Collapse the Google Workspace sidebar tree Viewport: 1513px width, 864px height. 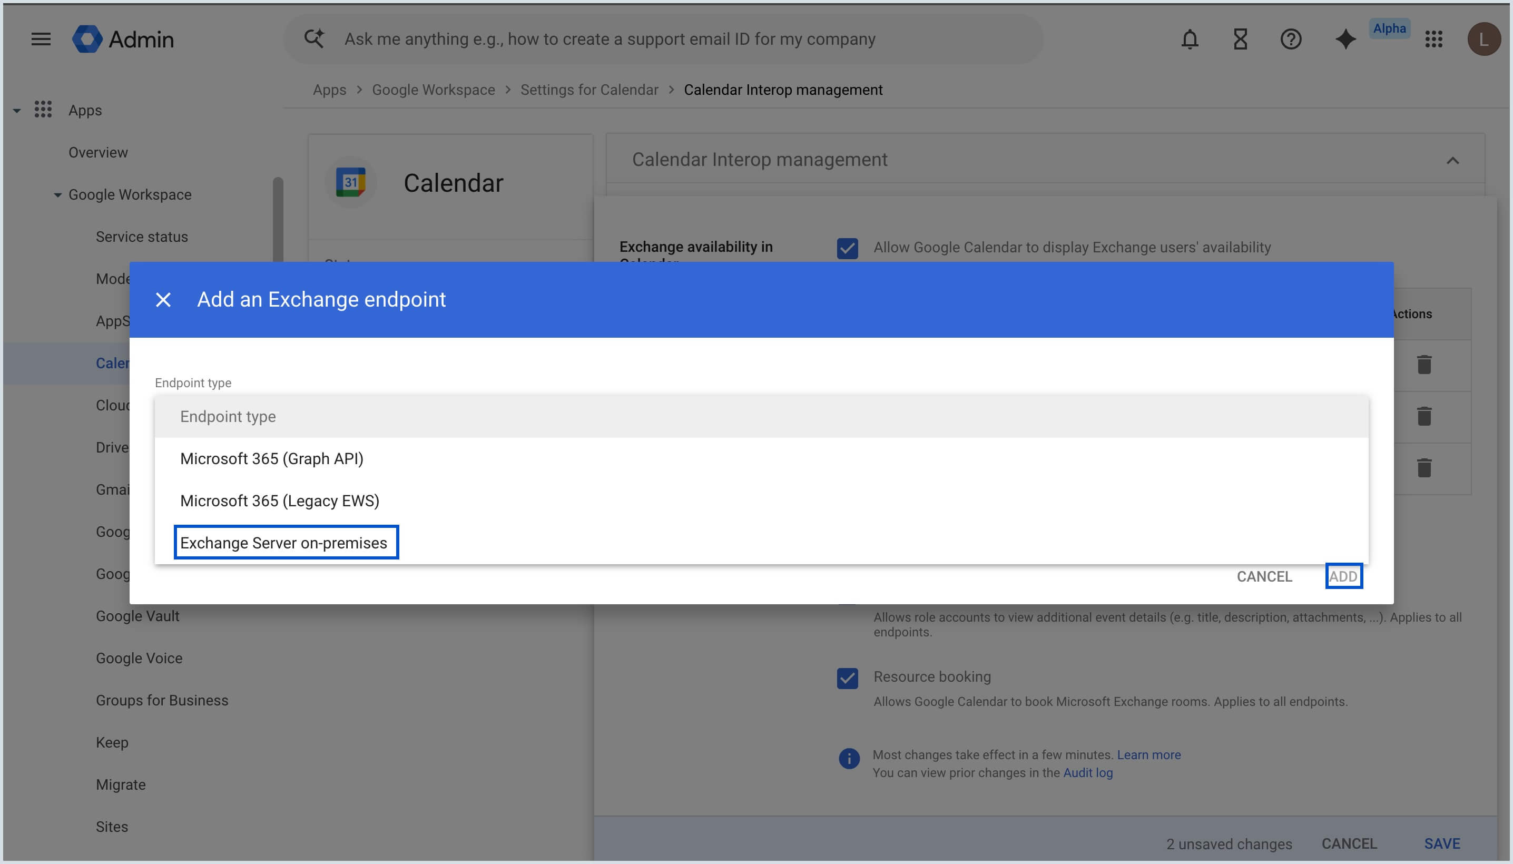coord(57,194)
